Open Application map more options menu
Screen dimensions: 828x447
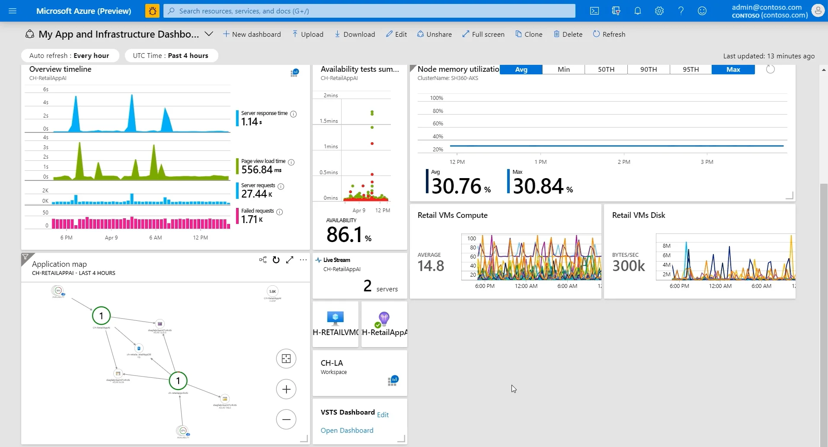click(x=303, y=260)
